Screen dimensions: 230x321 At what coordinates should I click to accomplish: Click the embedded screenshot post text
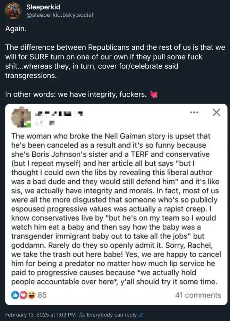point(116,209)
